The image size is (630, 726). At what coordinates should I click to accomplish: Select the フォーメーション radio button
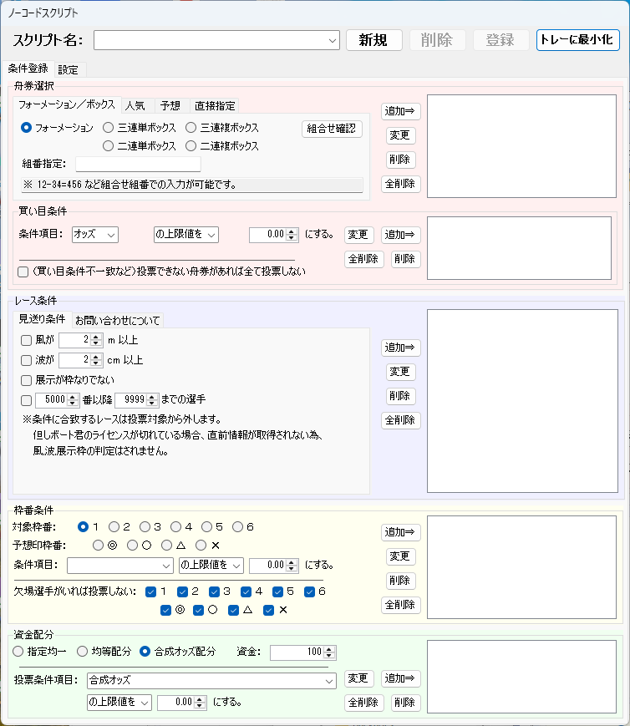pyautogui.click(x=58, y=127)
